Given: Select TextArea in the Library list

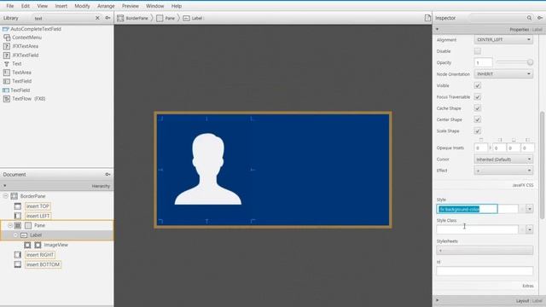Looking at the screenshot, I should (21, 72).
